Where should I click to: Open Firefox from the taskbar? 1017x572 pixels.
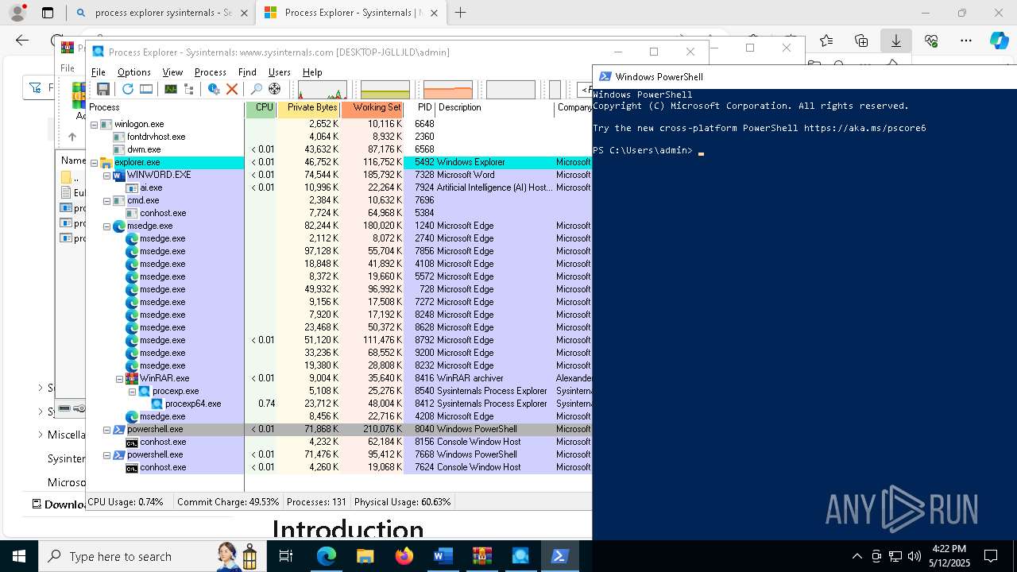(404, 556)
